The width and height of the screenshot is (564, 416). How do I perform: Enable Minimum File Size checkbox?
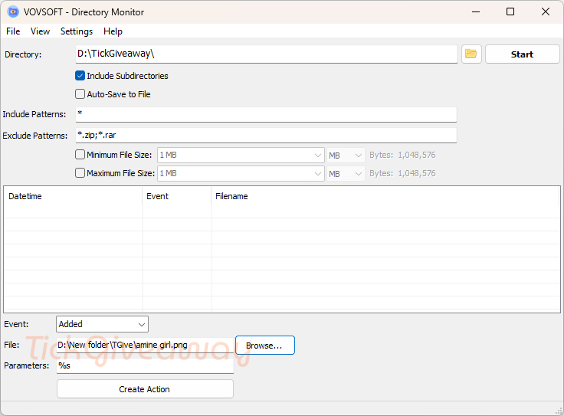[x=80, y=155]
